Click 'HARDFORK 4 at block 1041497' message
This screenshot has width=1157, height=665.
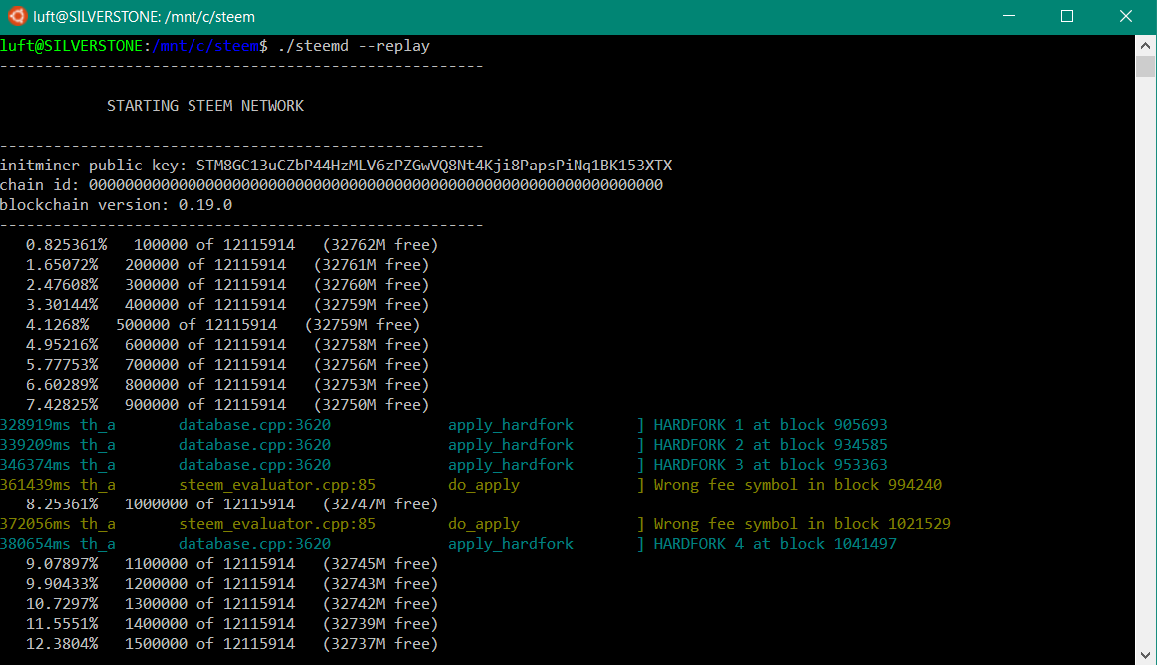pyautogui.click(x=775, y=544)
